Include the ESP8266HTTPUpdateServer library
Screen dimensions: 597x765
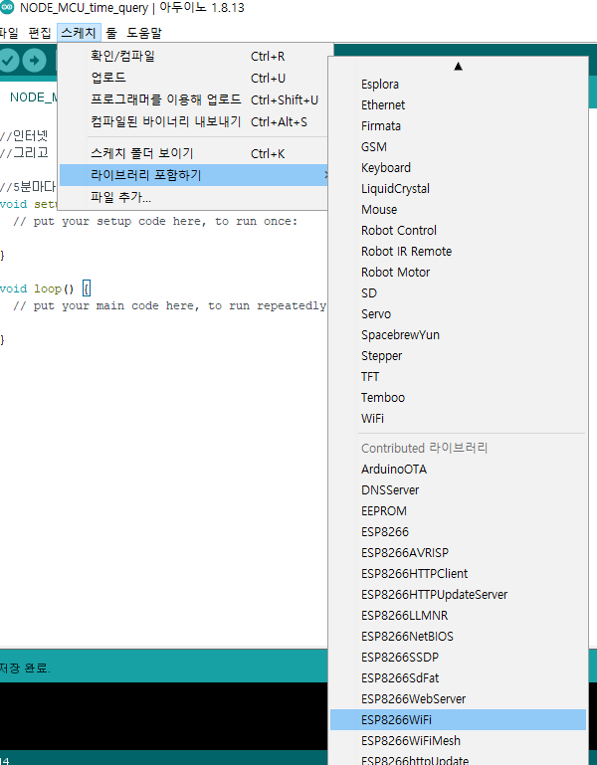458,595
